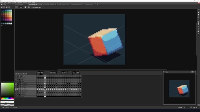
Task: Pick a shade in the green color gradient
Action: [x=7, y=90]
